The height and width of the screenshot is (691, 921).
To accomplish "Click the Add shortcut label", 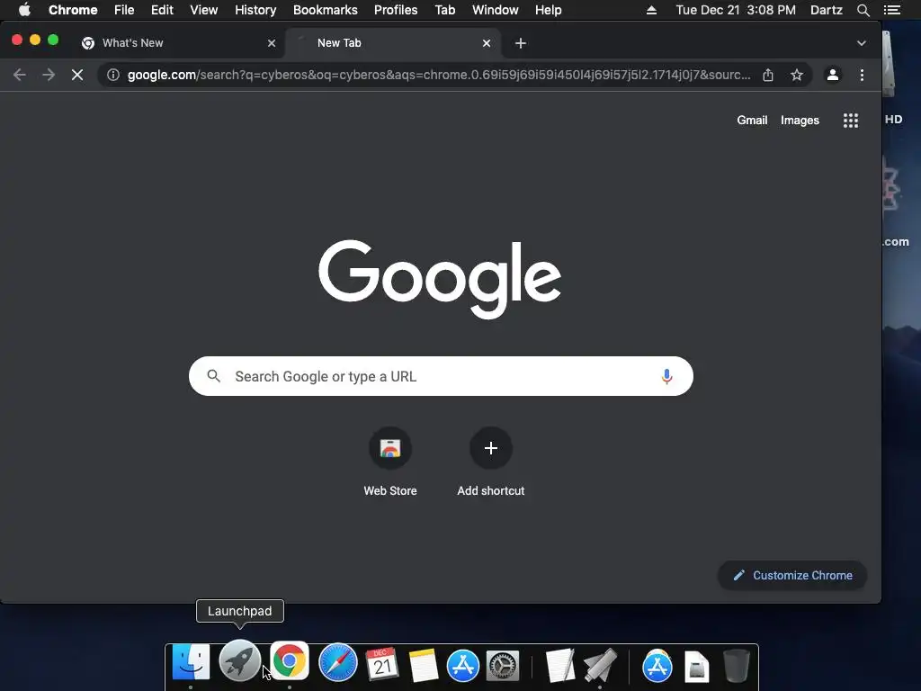I will [491, 490].
